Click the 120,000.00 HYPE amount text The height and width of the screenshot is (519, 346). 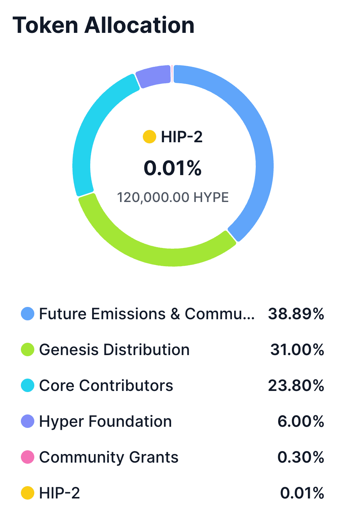[173, 197]
